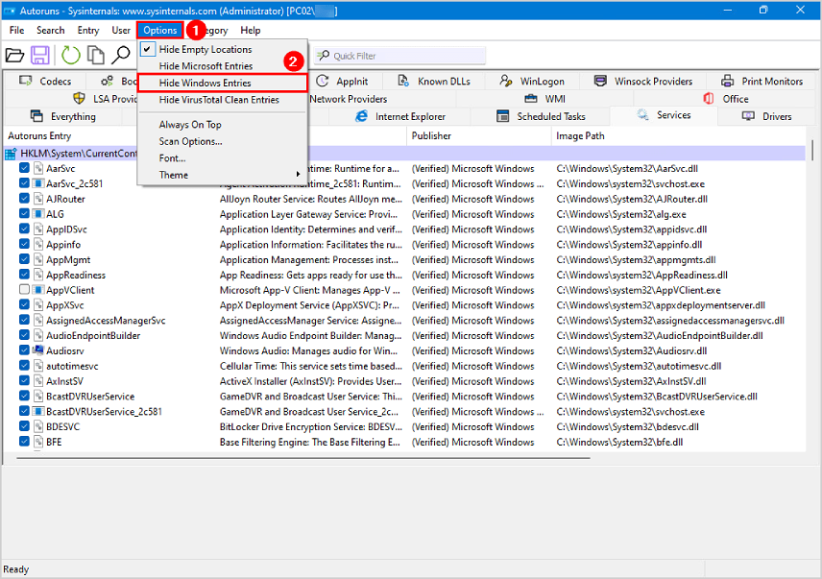Viewport: 822px width, 579px height.
Task: Open the AppInit tab
Action: pyautogui.click(x=342, y=82)
